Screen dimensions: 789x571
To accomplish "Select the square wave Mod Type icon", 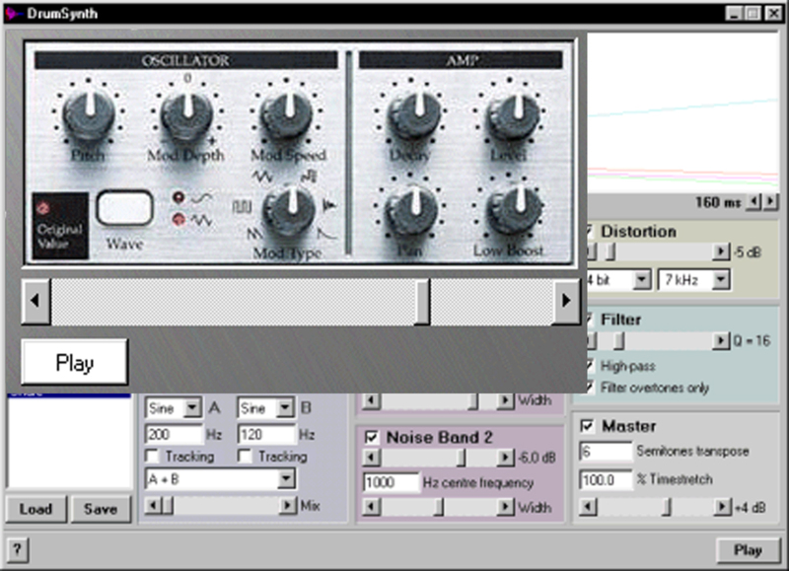I will click(x=242, y=206).
